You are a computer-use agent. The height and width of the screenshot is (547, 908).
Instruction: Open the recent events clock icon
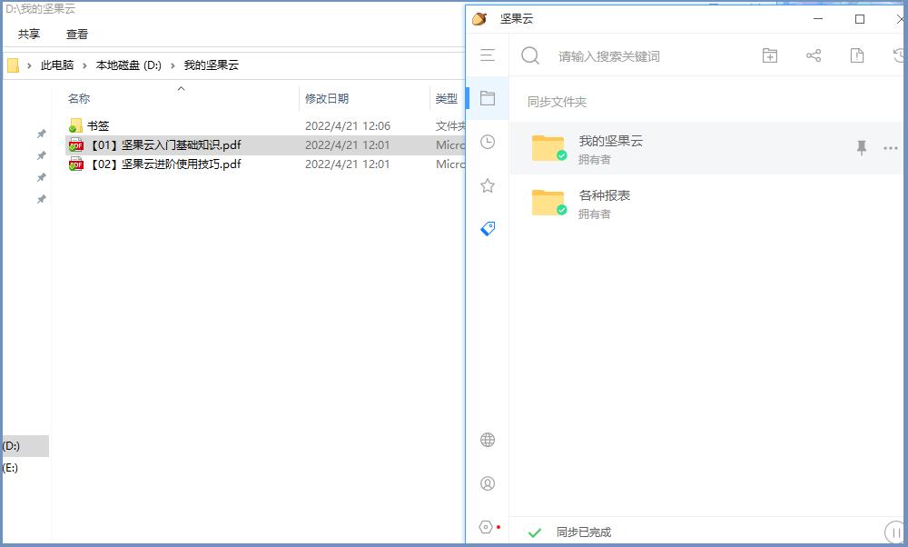coord(488,142)
